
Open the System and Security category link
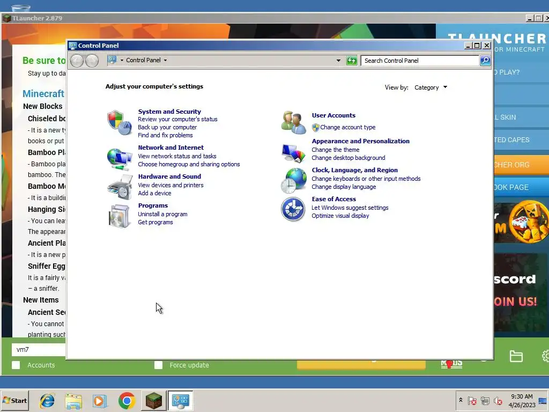(169, 112)
